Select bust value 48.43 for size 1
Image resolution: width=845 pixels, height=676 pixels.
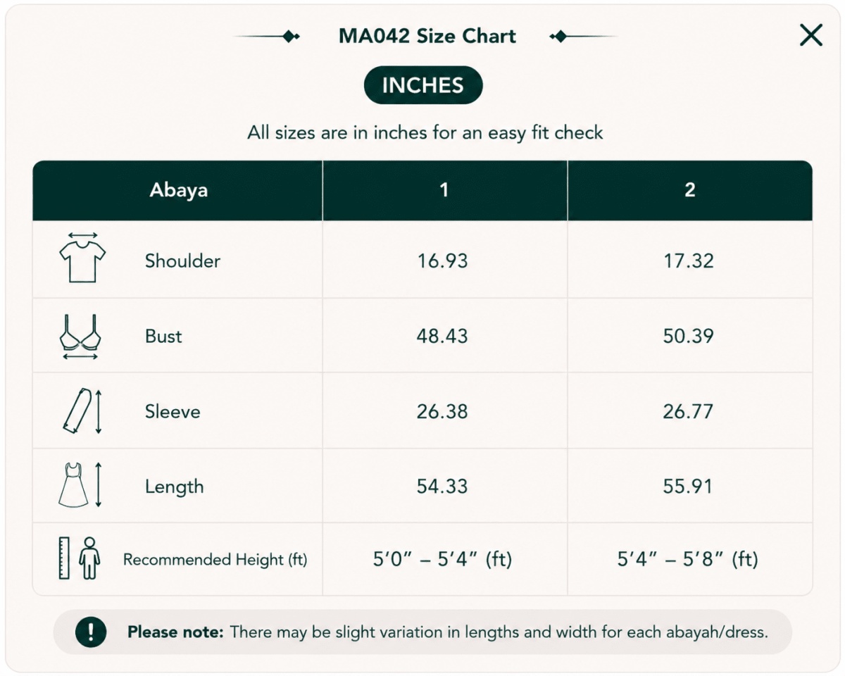(x=442, y=336)
